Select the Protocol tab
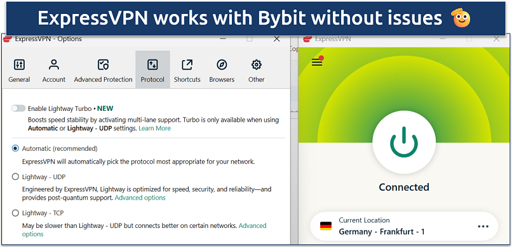Screen dimensions: 512x247 coord(152,70)
